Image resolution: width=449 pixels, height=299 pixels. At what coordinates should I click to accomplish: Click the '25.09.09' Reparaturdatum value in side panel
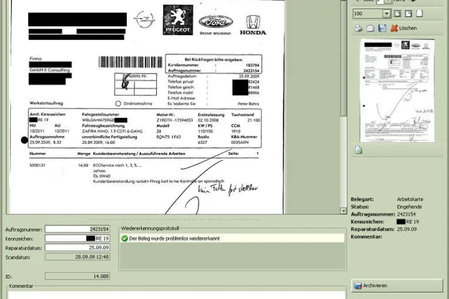tap(407, 229)
